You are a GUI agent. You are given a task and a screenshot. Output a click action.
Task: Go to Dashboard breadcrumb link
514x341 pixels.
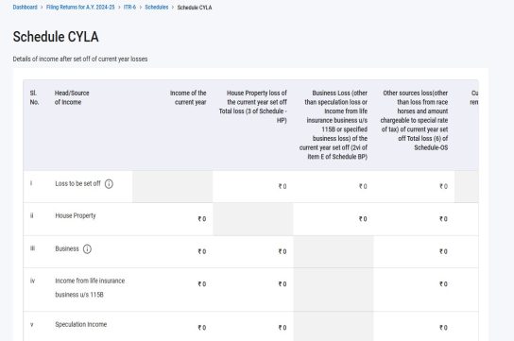[x=25, y=8]
